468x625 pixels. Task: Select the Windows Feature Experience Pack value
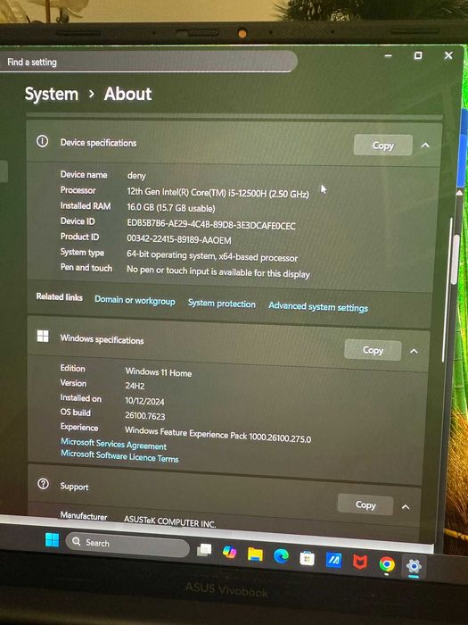coord(218,435)
